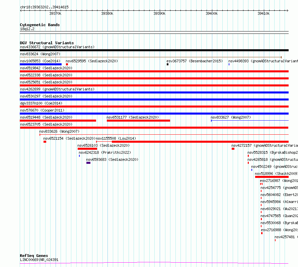Click the nsv833626 (Wong2007) label
Viewport: 298px width, 267px height.
59,131
